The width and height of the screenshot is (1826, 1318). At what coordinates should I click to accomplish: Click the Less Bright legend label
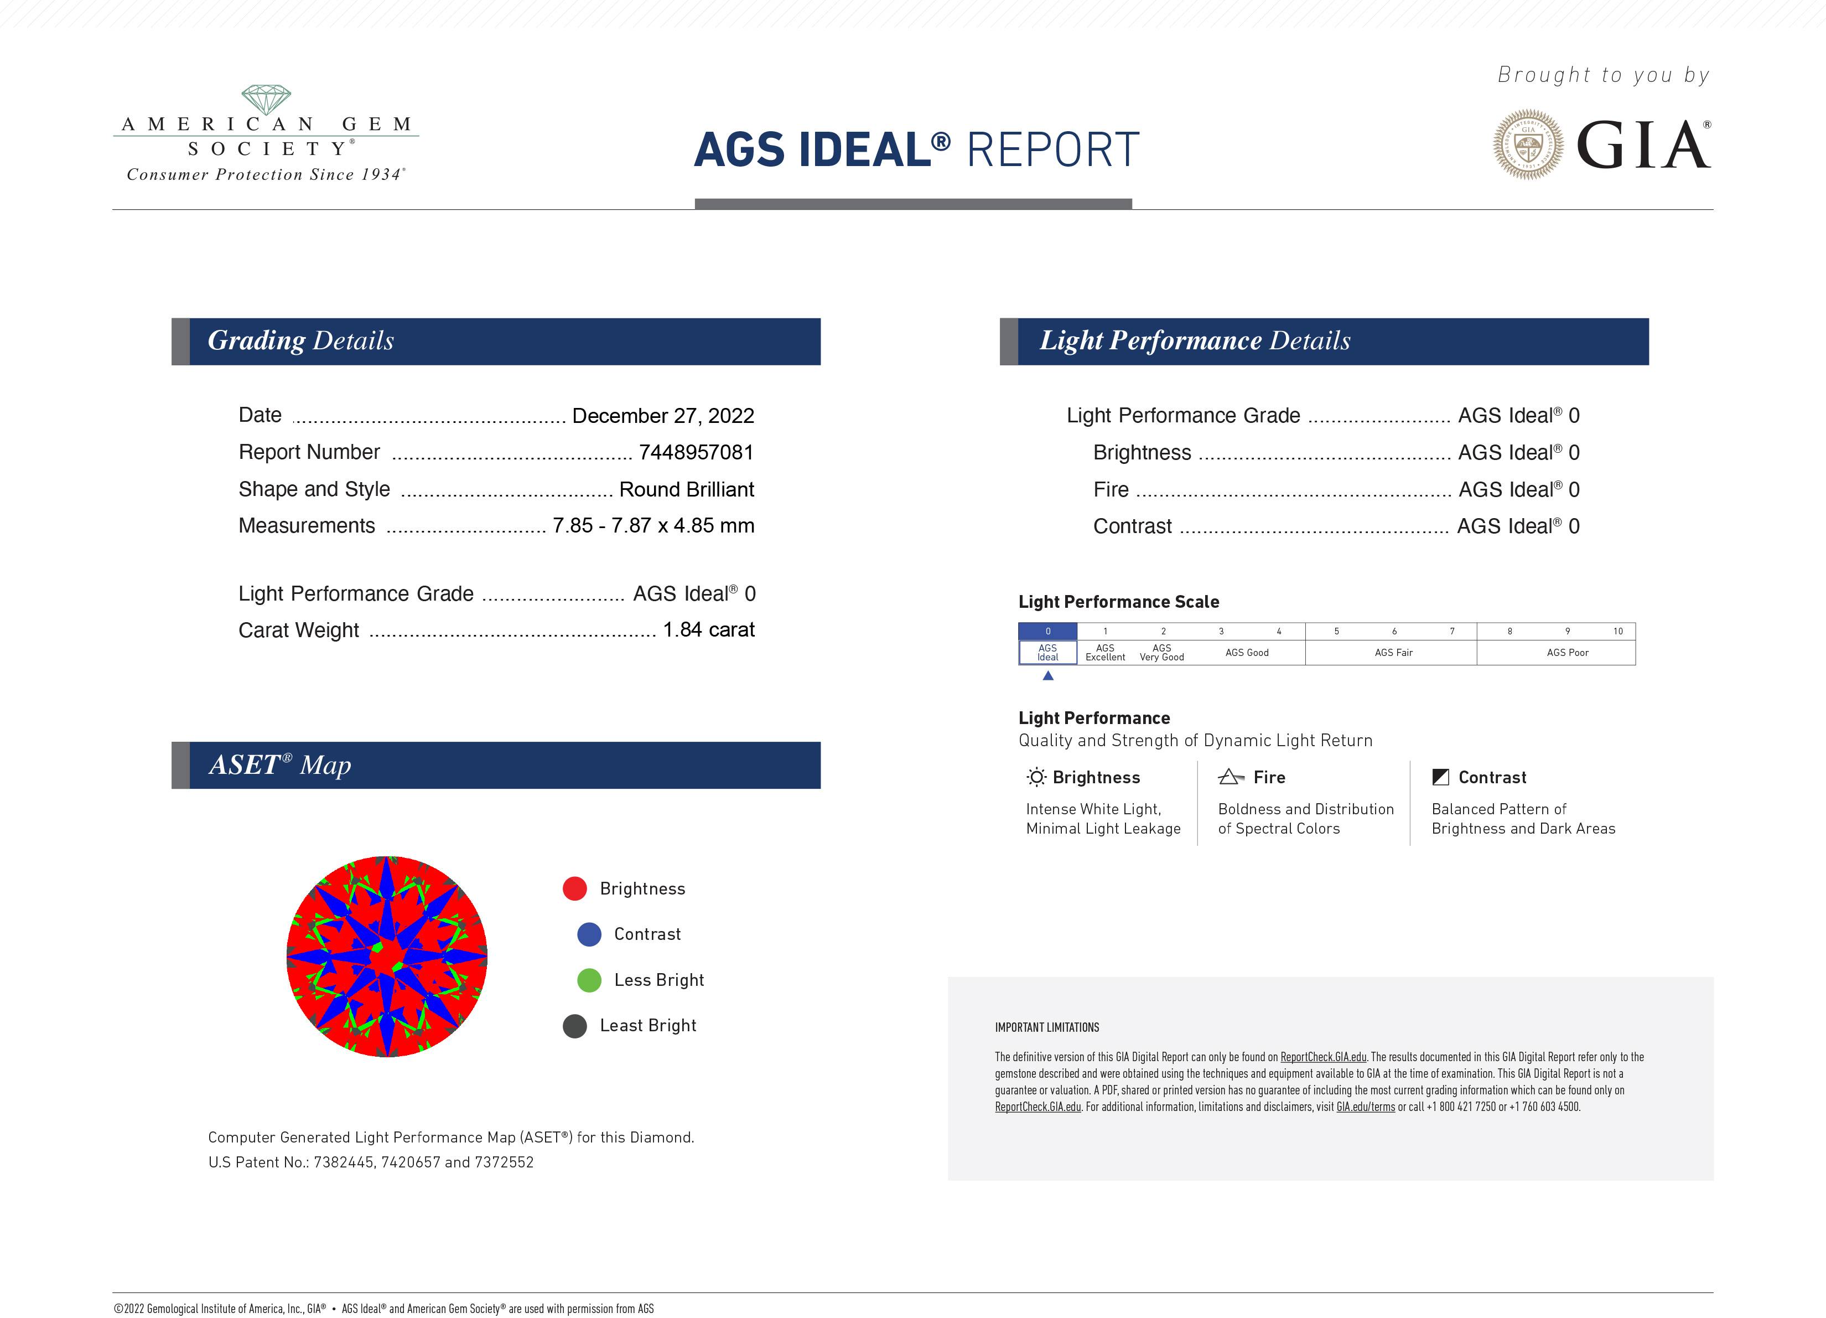point(658,980)
